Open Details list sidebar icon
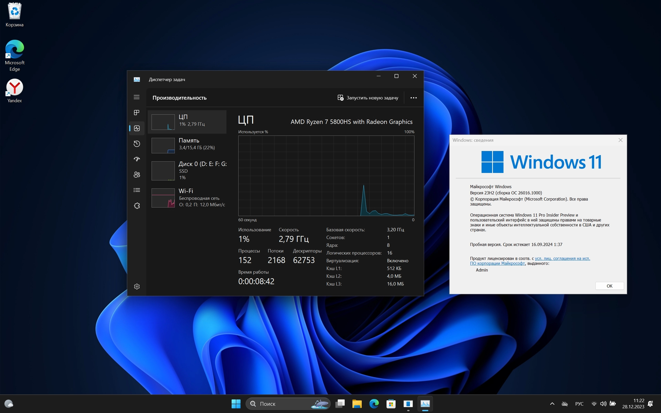This screenshot has height=413, width=661. [137, 190]
